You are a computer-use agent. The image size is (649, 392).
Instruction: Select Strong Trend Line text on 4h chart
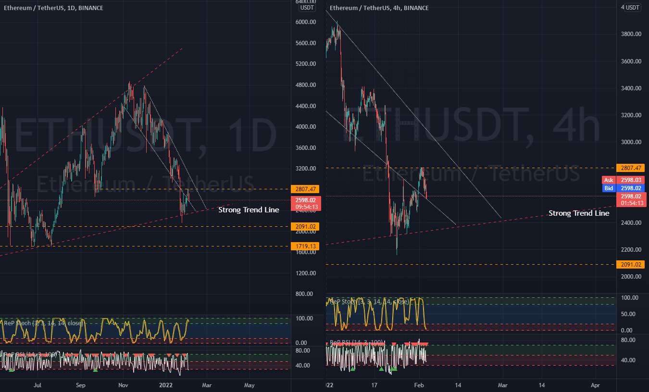point(579,213)
